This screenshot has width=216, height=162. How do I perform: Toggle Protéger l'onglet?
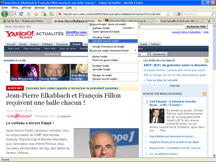tap(113, 66)
